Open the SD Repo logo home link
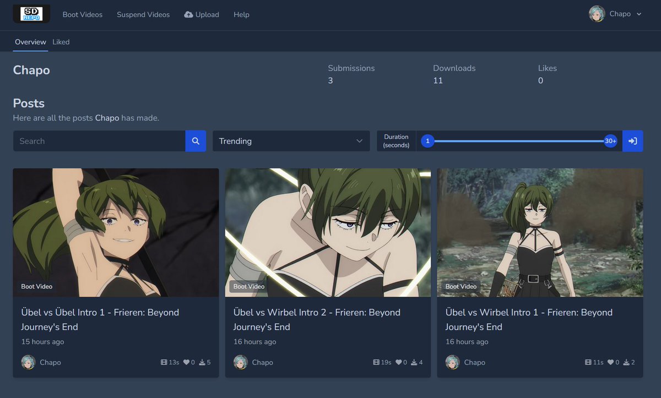This screenshot has width=661, height=398. click(x=31, y=14)
